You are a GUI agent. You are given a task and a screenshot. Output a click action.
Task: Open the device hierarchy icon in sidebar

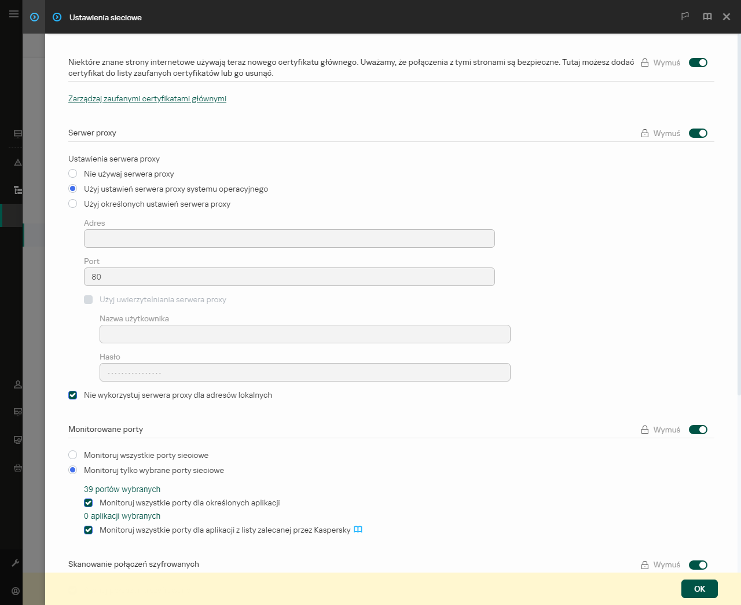pos(17,189)
